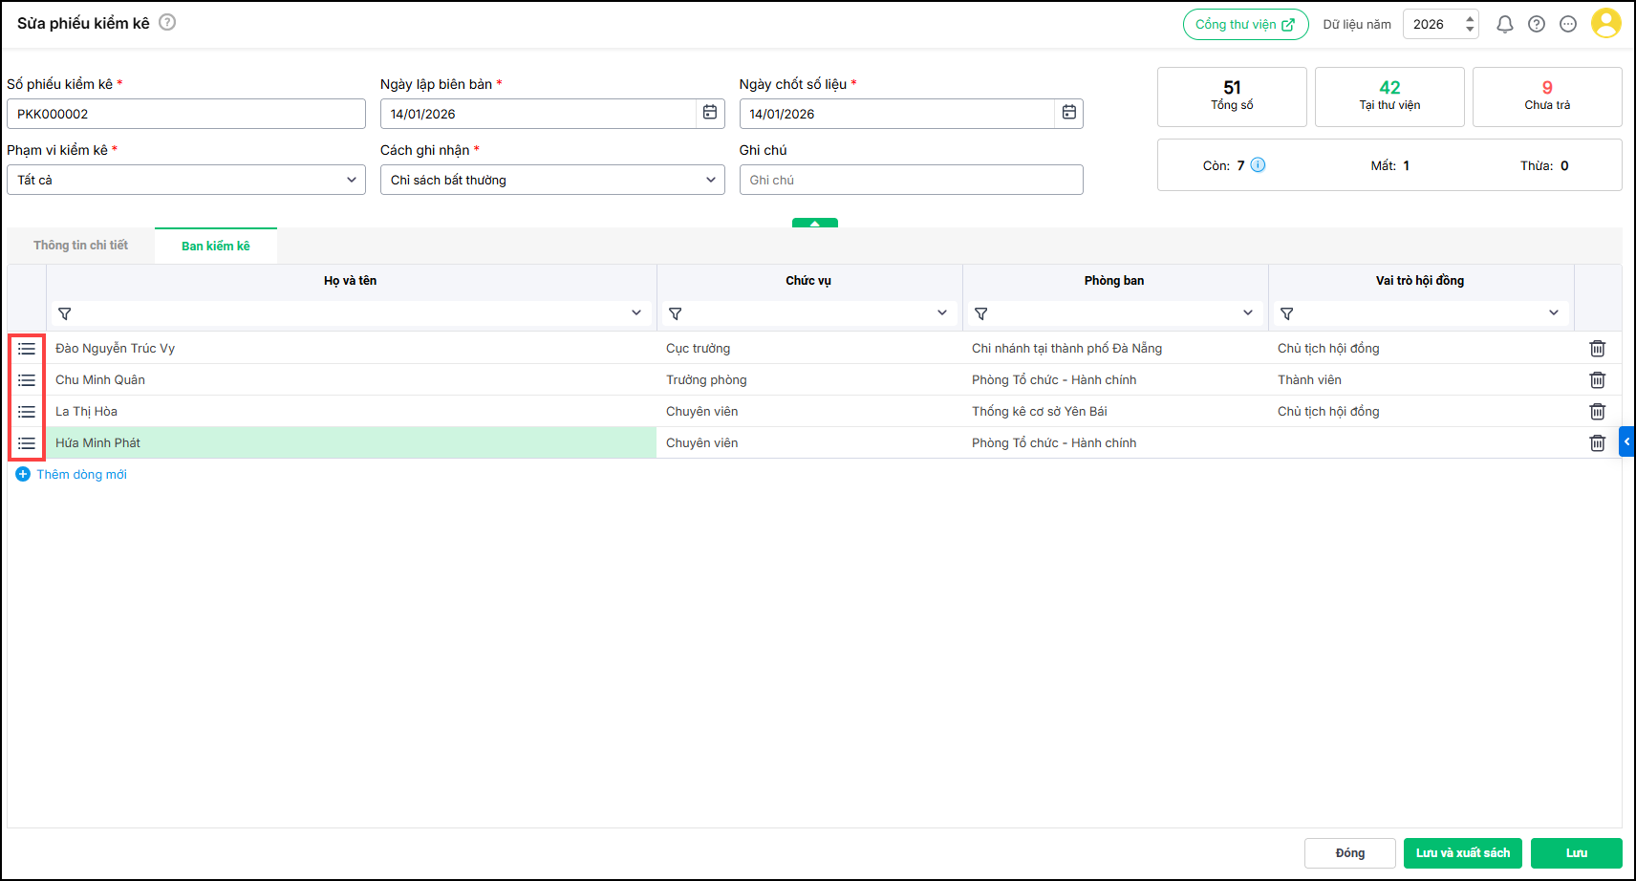Screen dimensions: 1636x881
Task: Open the user avatar profile
Action: [x=1605, y=24]
